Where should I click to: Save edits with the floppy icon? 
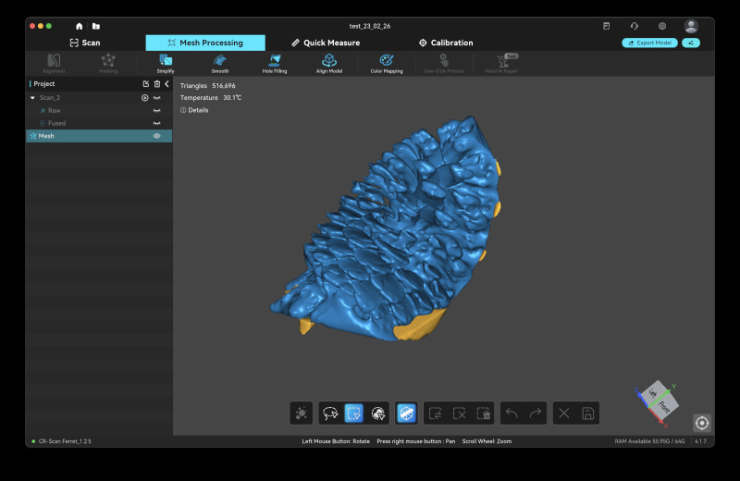coord(588,413)
